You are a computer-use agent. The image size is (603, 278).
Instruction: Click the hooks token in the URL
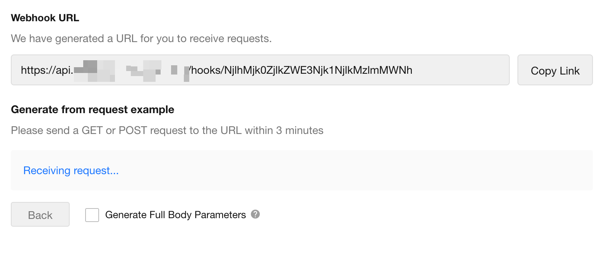pyautogui.click(x=302, y=70)
